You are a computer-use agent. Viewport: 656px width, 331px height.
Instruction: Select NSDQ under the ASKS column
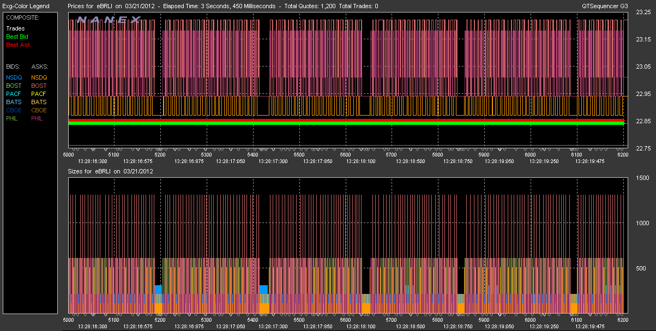[x=39, y=77]
